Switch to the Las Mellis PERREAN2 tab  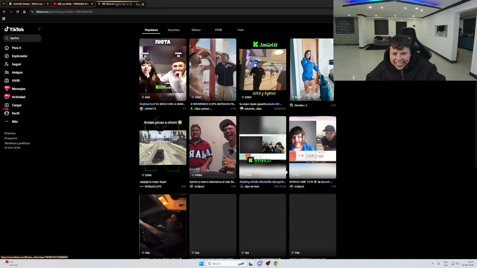click(x=73, y=4)
